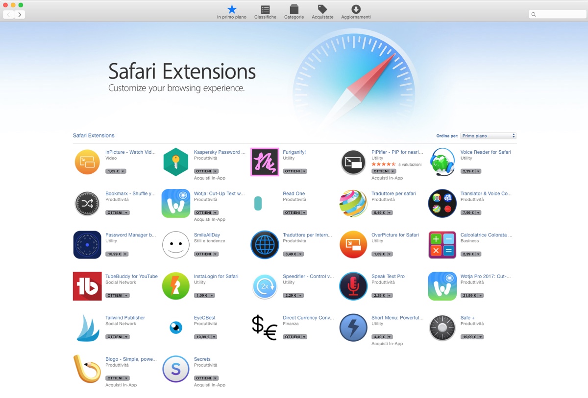Switch to the Categorie tab
The image size is (588, 398).
(294, 11)
